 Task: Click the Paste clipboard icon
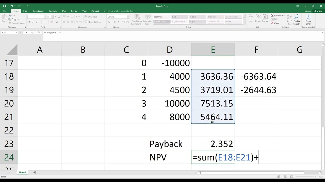[4, 17]
